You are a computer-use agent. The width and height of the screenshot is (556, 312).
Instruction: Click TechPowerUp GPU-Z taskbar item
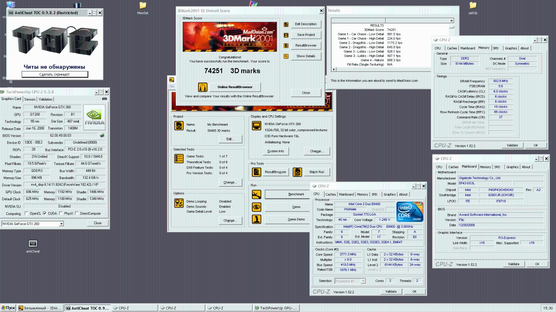pyautogui.click(x=276, y=308)
